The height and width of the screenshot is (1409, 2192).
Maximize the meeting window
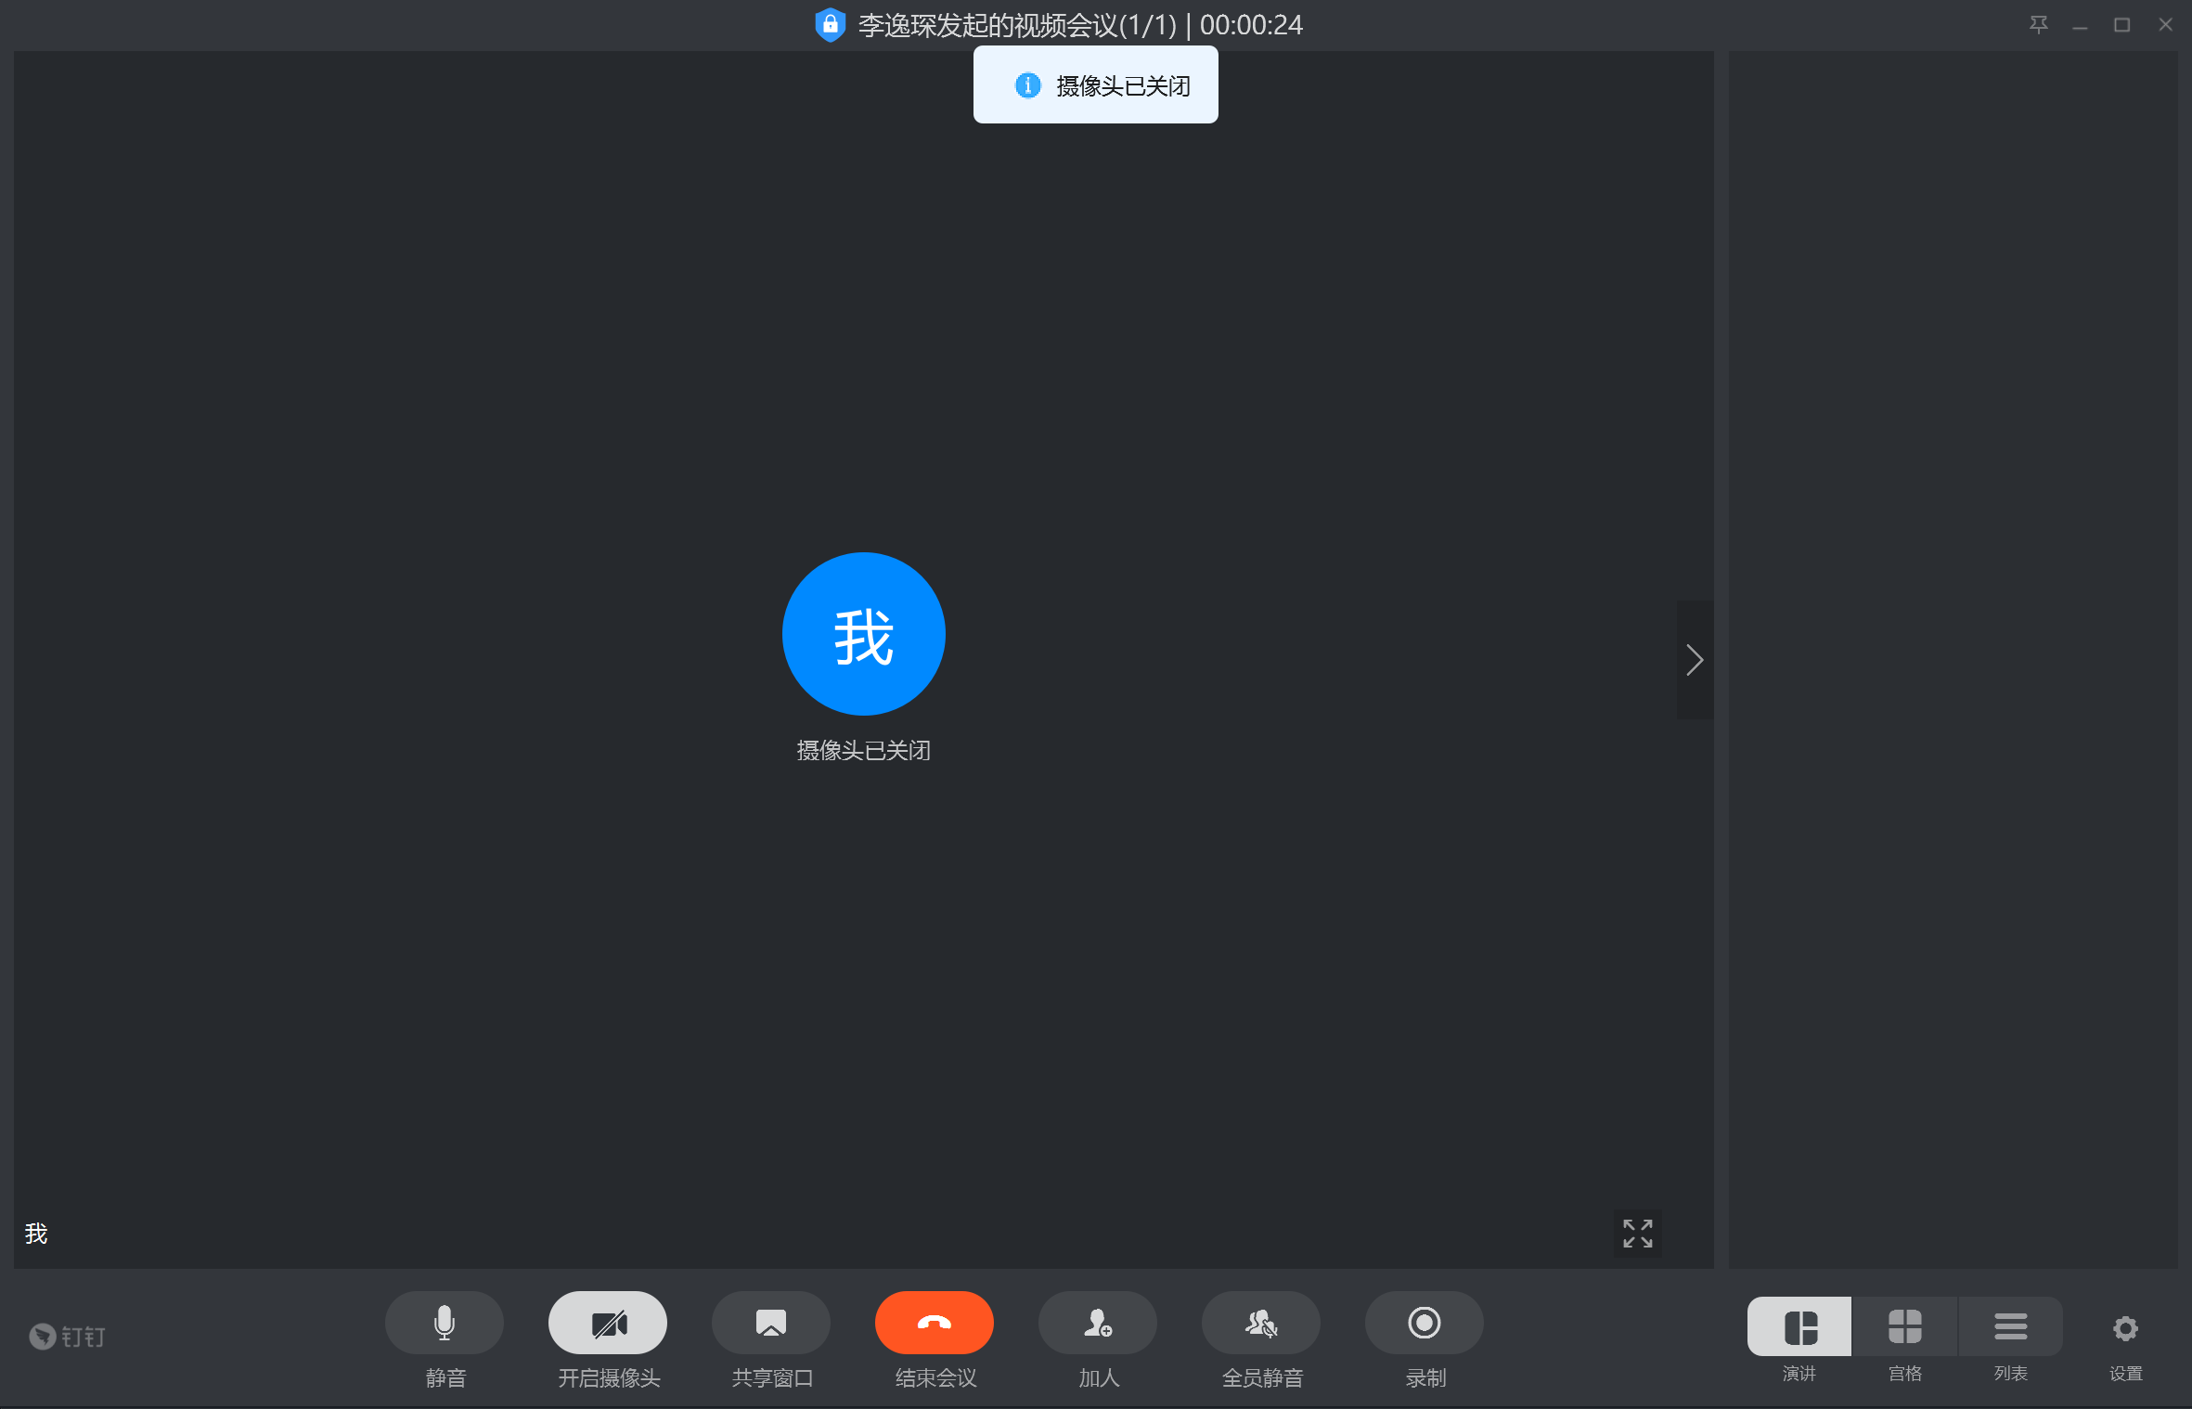point(2121,25)
